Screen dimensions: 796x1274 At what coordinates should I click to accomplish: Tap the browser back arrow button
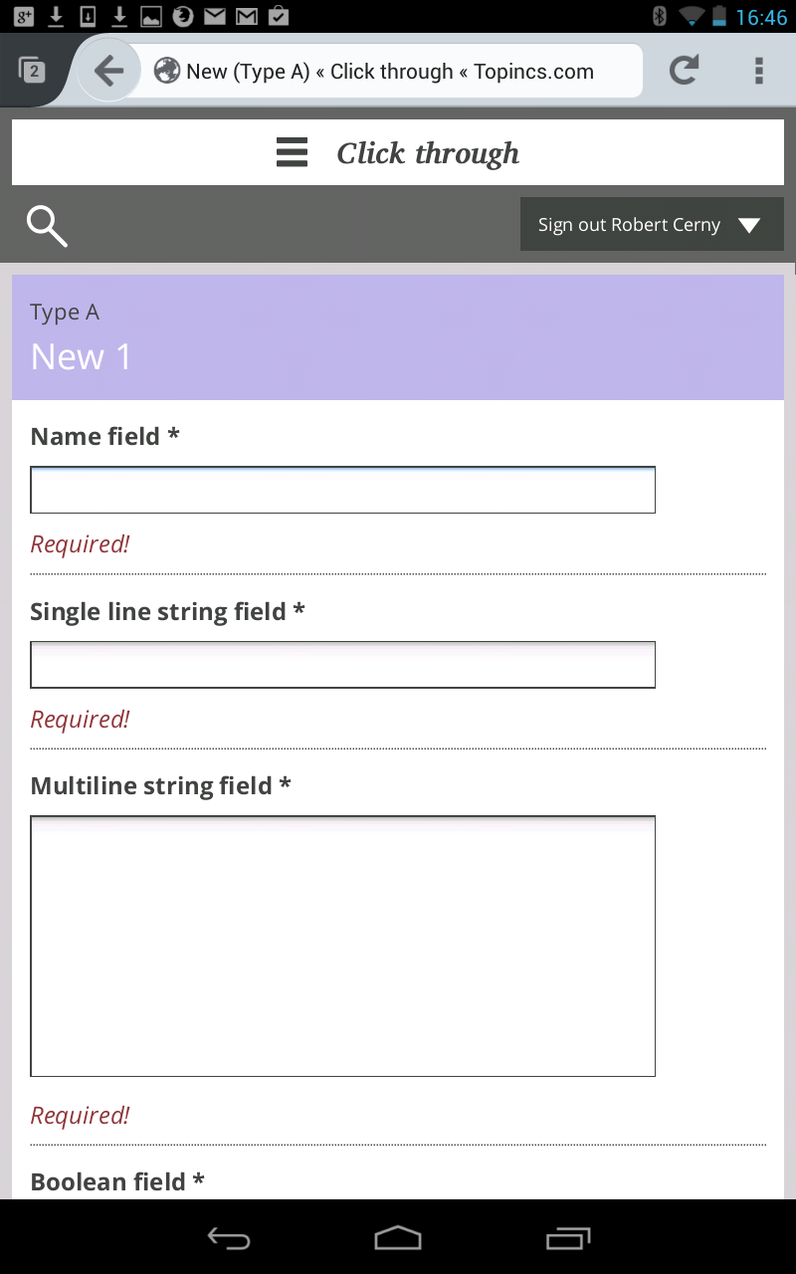[x=108, y=71]
